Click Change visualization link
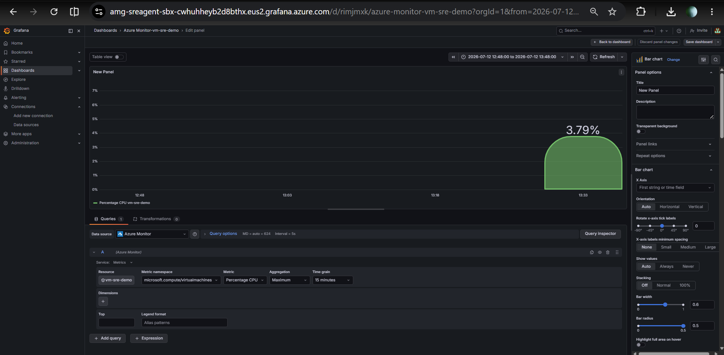 click(673, 60)
